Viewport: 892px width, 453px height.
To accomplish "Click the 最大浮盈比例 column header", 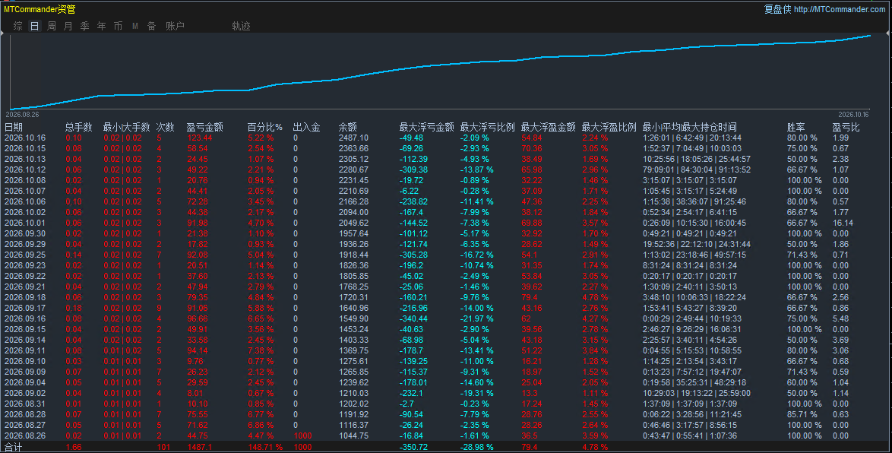I will click(609, 127).
